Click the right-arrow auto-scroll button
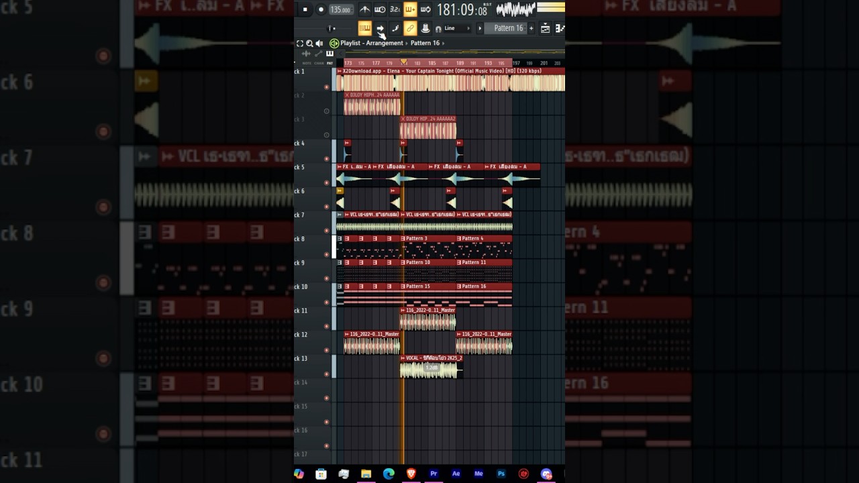Viewport: 859px width, 483px height. pos(380,28)
